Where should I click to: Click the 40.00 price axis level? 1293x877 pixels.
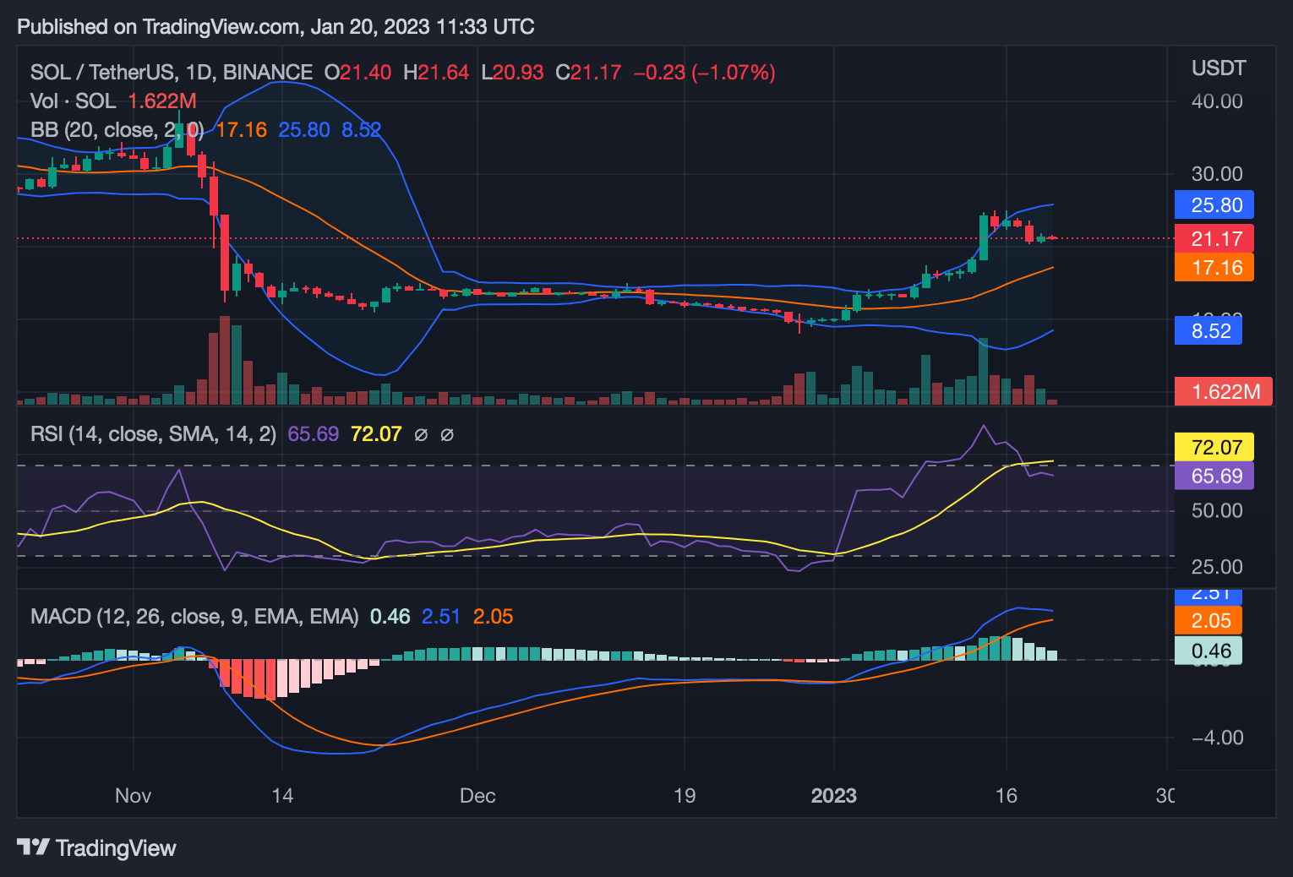click(1217, 101)
